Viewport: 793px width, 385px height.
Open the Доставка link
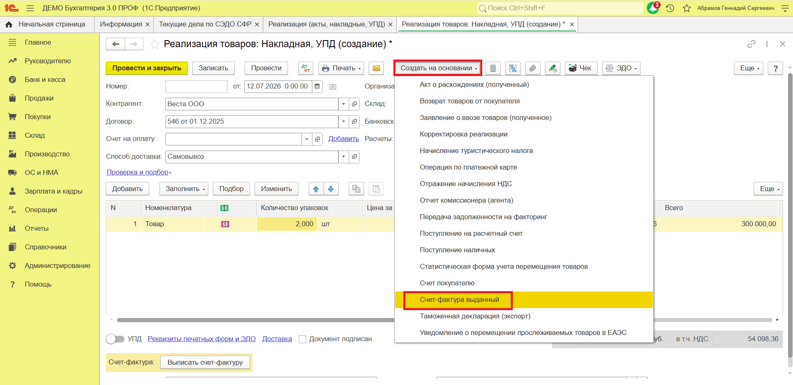(277, 339)
